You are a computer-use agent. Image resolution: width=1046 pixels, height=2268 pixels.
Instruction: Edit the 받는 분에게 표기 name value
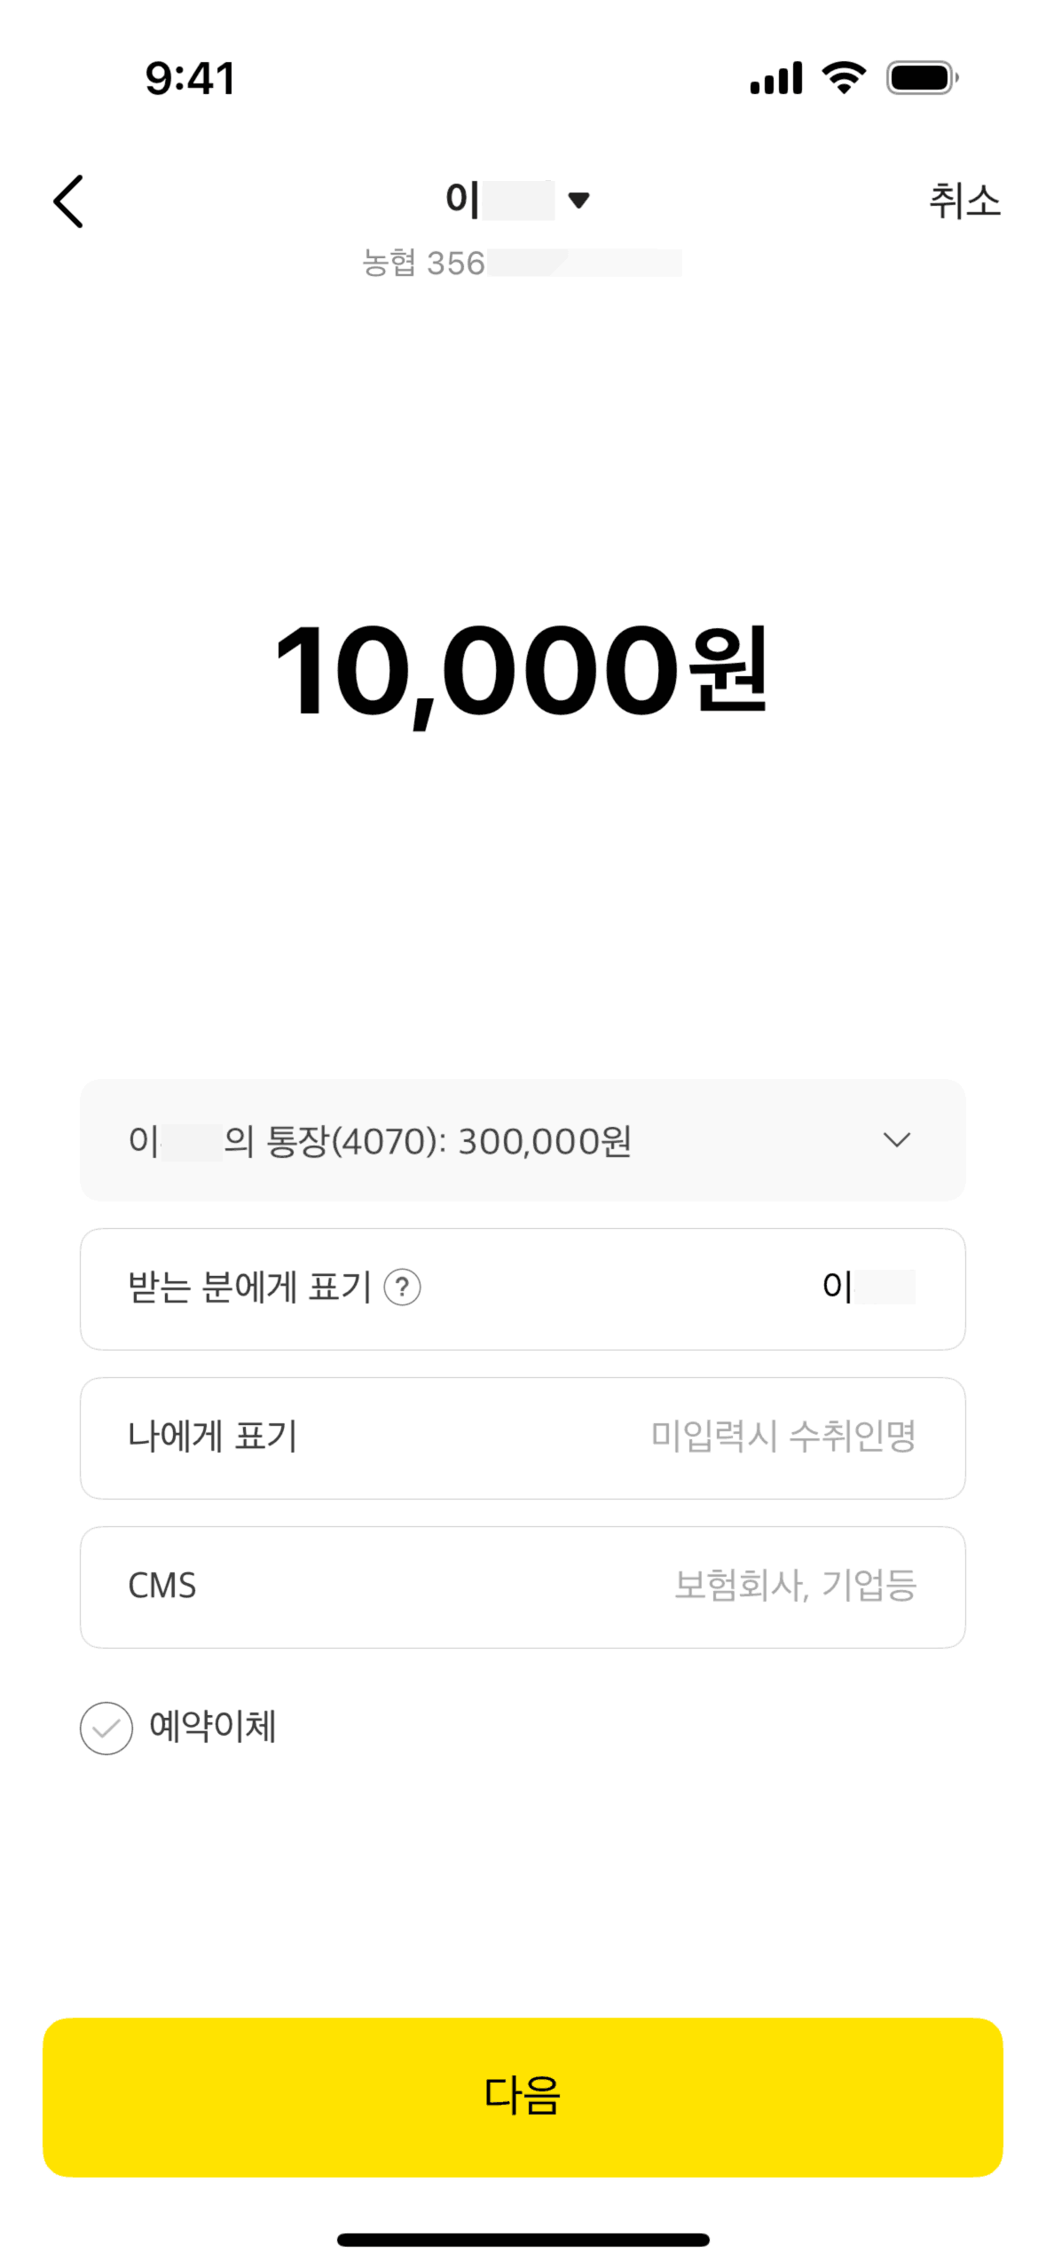point(868,1287)
